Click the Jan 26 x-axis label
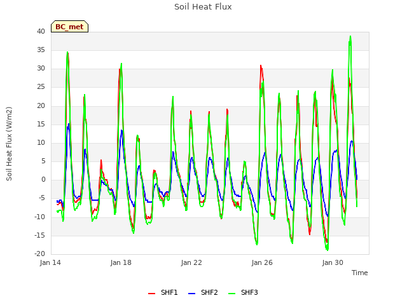 (262, 262)
